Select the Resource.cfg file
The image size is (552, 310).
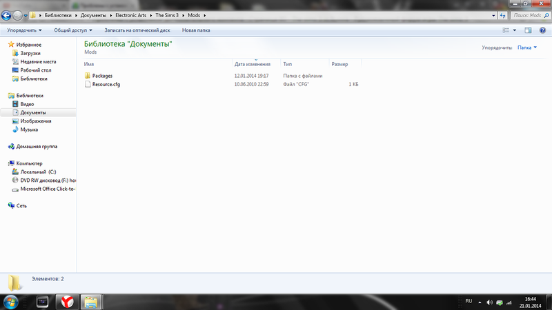106,84
